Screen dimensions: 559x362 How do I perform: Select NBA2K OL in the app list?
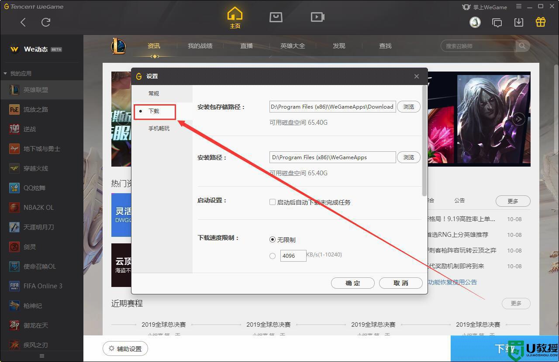[x=41, y=208]
